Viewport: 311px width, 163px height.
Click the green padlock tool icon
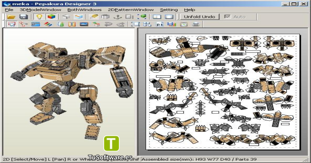tap(60, 24)
